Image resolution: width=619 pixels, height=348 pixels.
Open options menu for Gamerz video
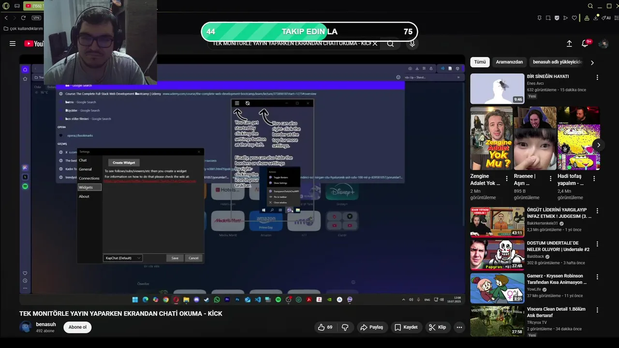pyautogui.click(x=597, y=277)
